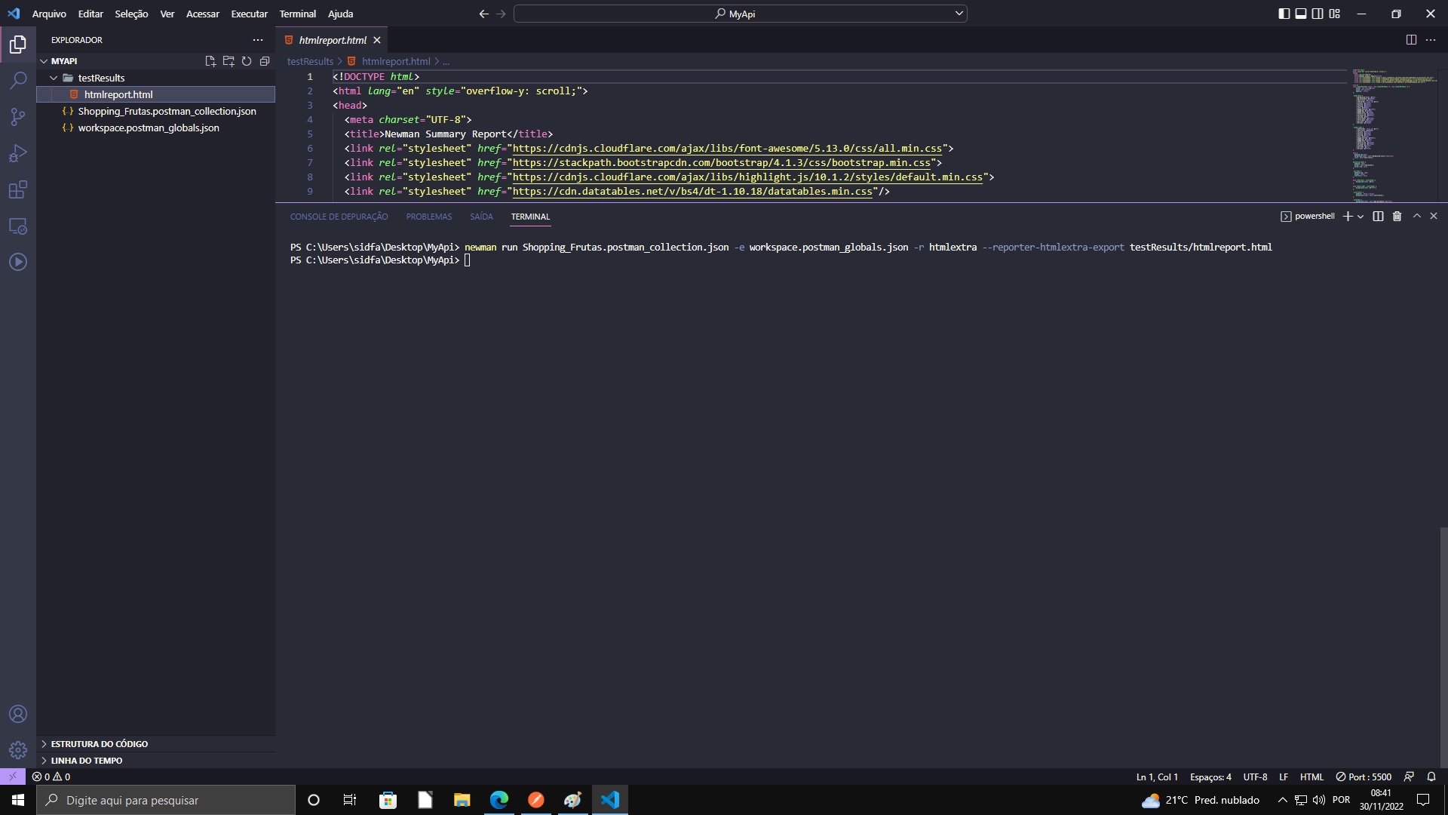
Task: Open the Remote Explorer view
Action: point(17,226)
